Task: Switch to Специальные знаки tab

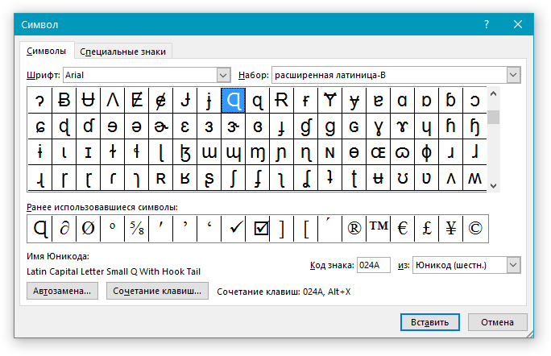Action: (x=123, y=52)
